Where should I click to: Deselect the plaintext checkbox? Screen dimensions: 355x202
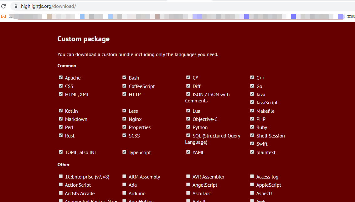click(252, 152)
